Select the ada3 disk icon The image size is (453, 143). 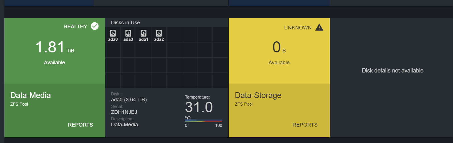point(128,33)
